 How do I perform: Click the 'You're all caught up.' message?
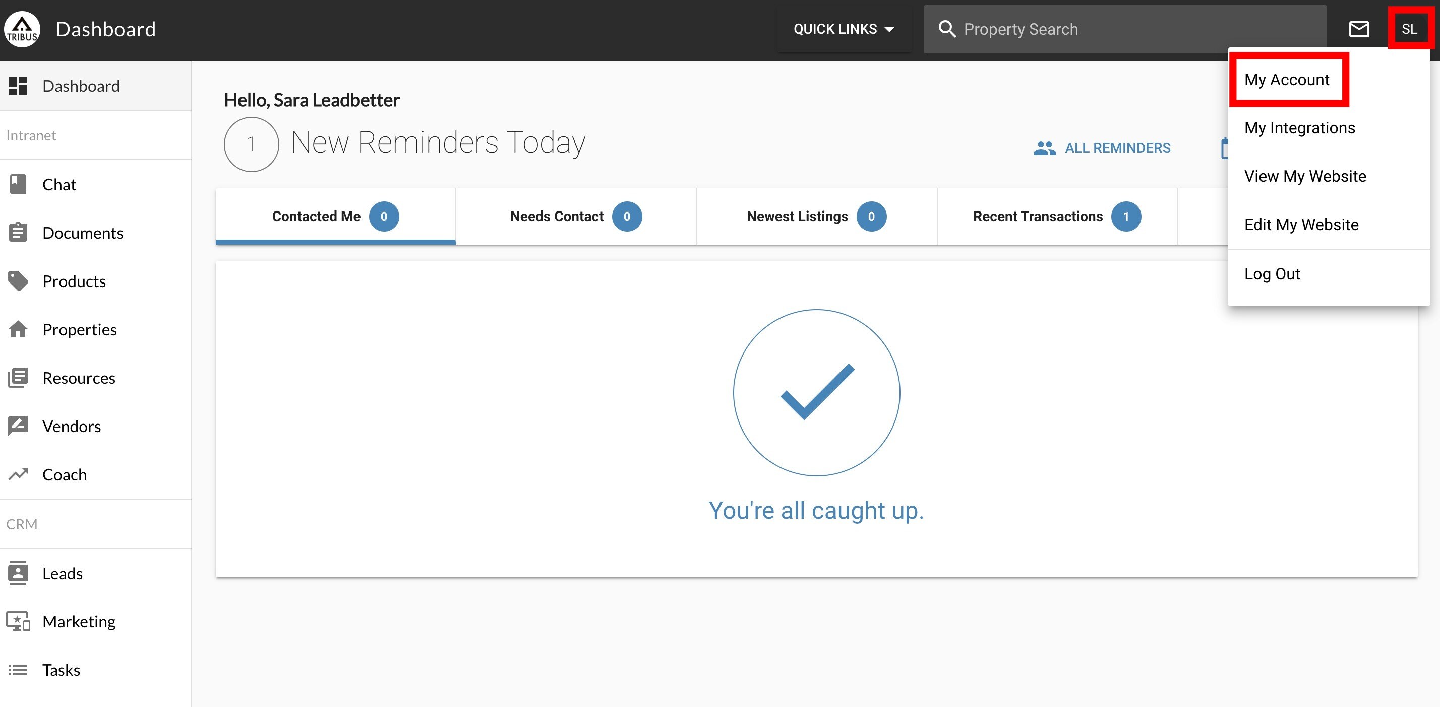[x=816, y=511]
